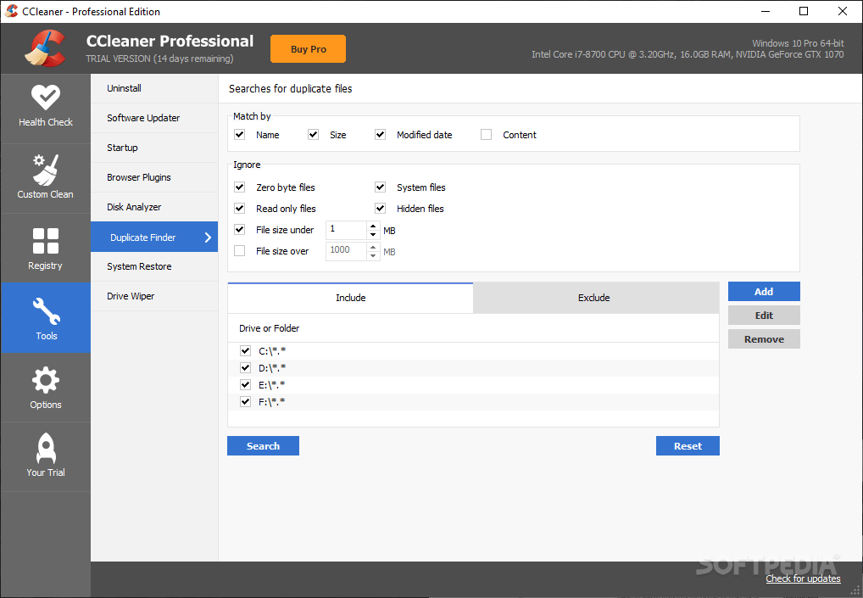Click the Buy Pro button
Image resolution: width=863 pixels, height=598 pixels.
pos(308,48)
